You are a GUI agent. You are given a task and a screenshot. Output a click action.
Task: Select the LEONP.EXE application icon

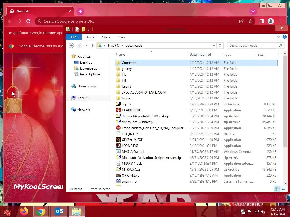coord(118,146)
